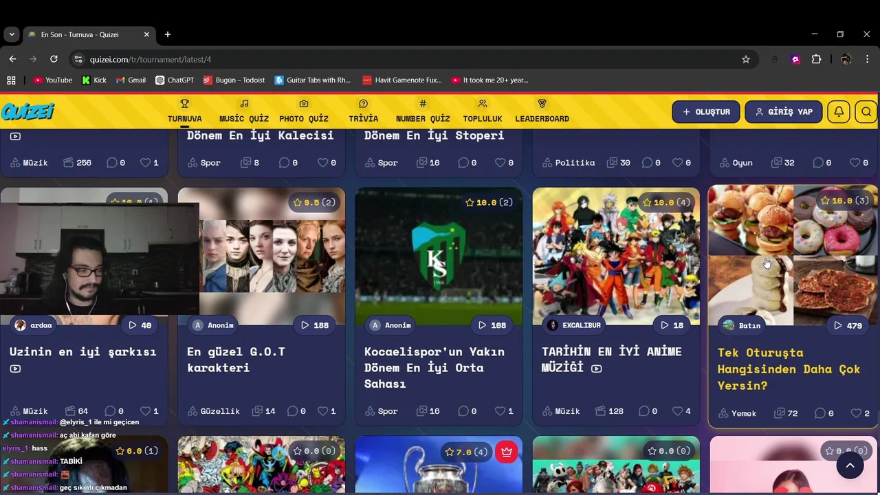Screen dimensions: 880x495
Task: Open the Kick bookmark
Action: click(94, 80)
